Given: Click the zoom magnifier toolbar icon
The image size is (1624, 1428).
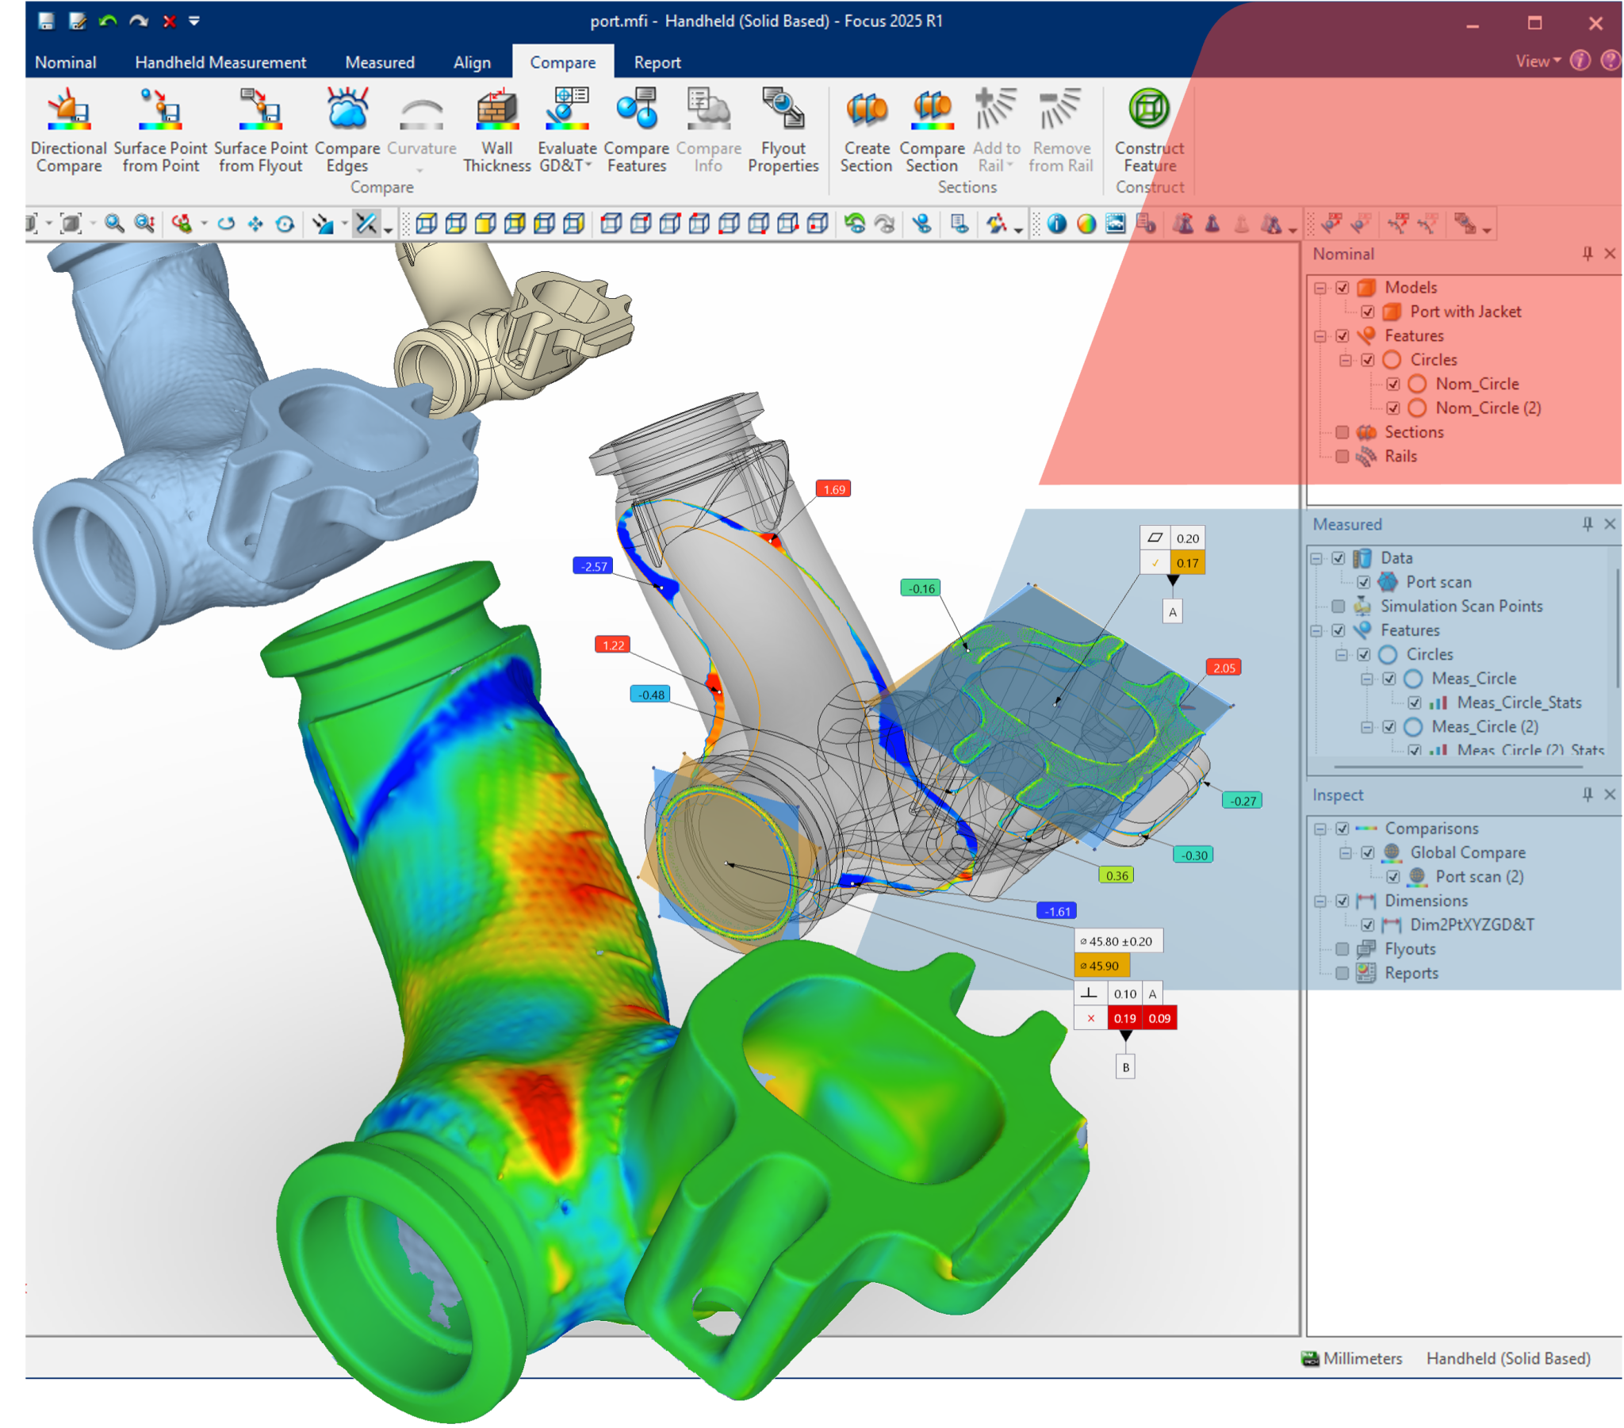Looking at the screenshot, I should tap(114, 224).
